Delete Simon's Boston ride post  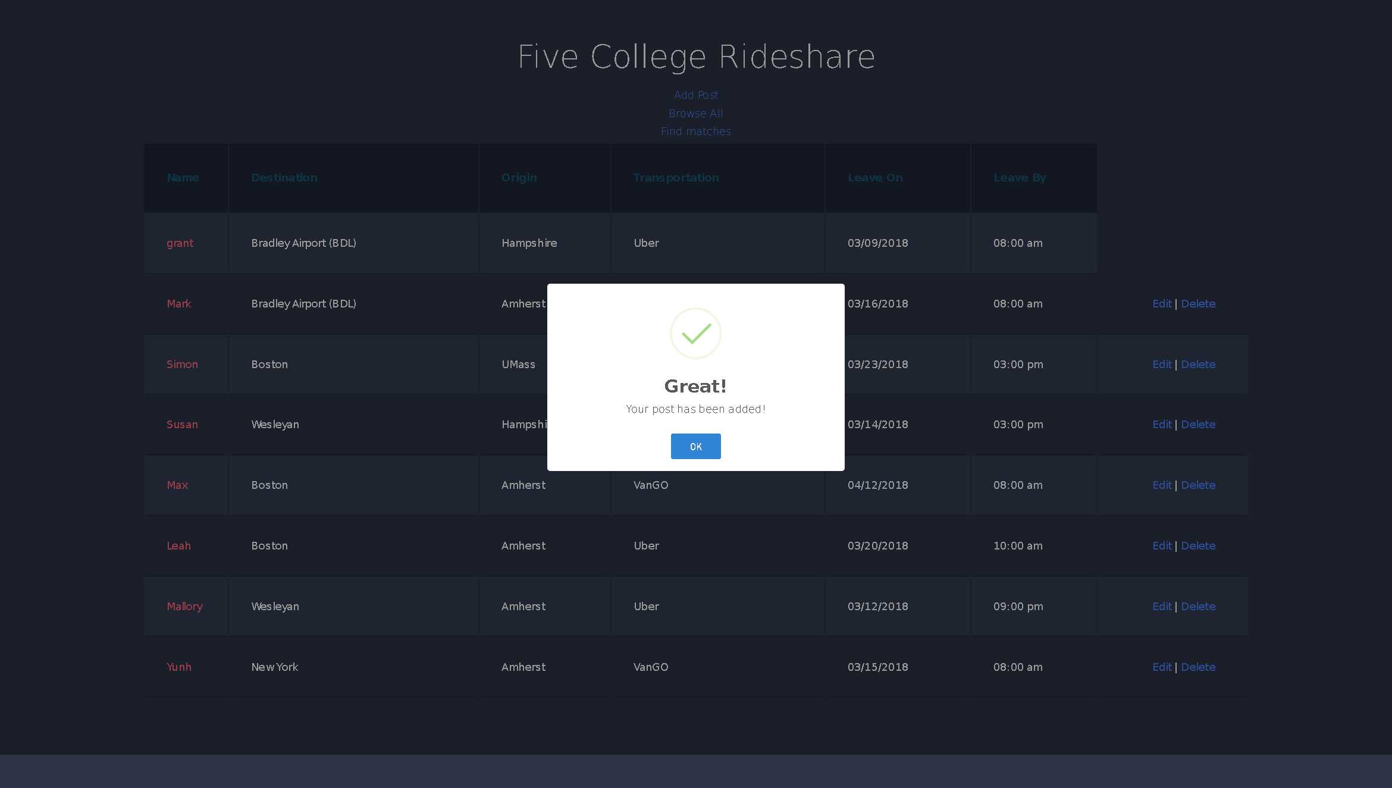[1199, 364]
